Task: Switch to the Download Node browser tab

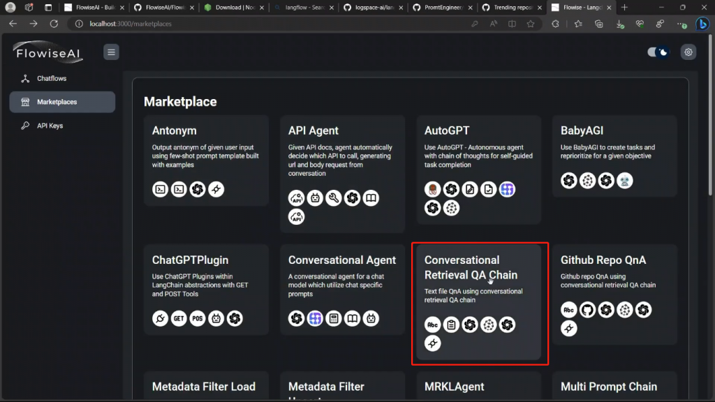Action: [x=233, y=8]
